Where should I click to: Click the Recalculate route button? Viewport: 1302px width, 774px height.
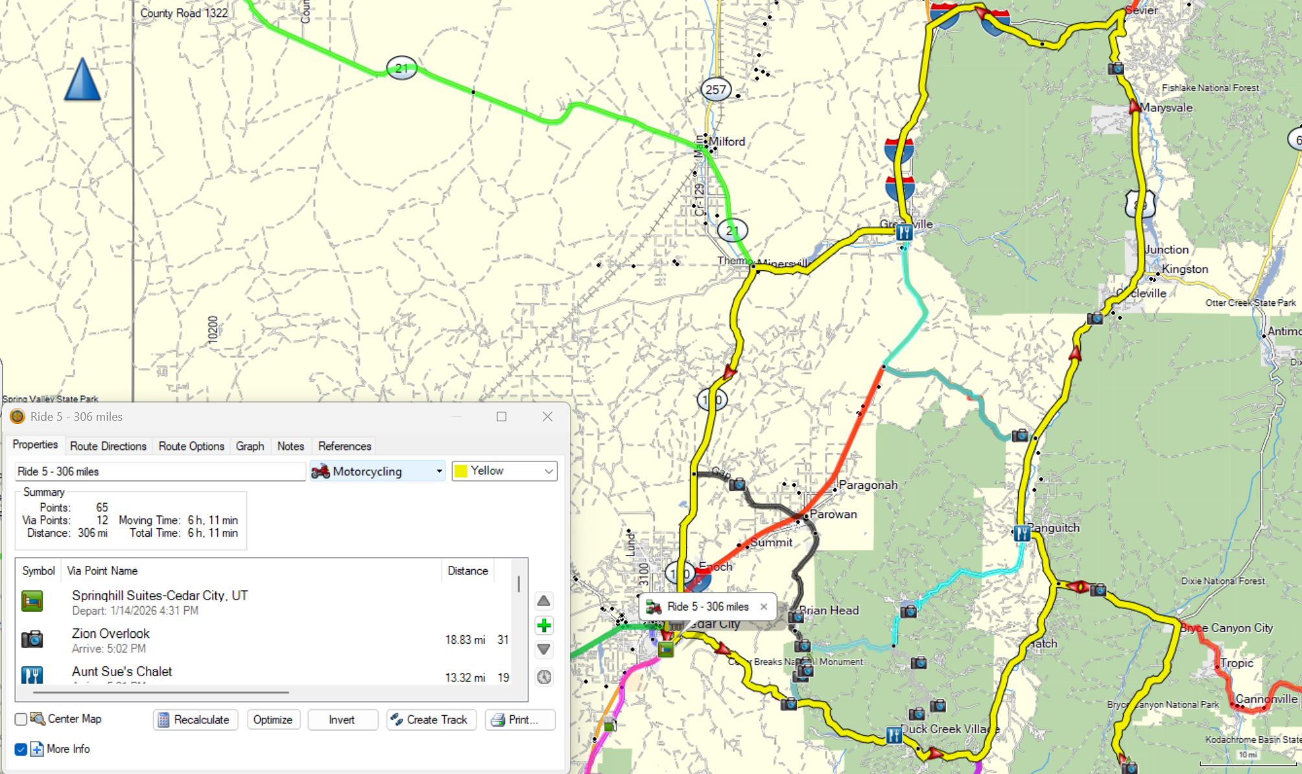pos(195,720)
